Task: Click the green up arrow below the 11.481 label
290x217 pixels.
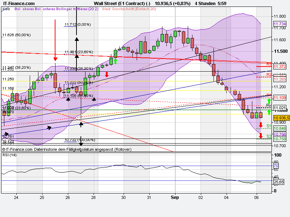Action: 115,61
